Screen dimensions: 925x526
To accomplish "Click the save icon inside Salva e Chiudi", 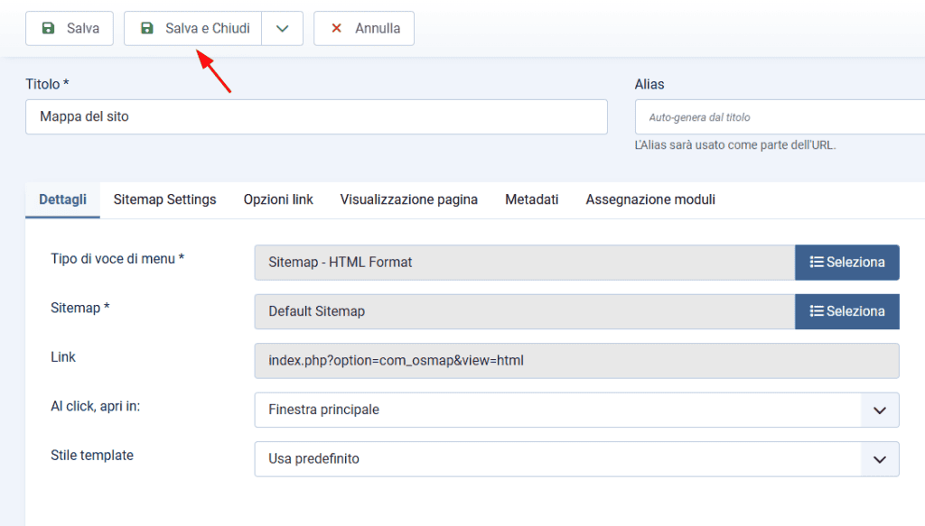I will point(146,28).
